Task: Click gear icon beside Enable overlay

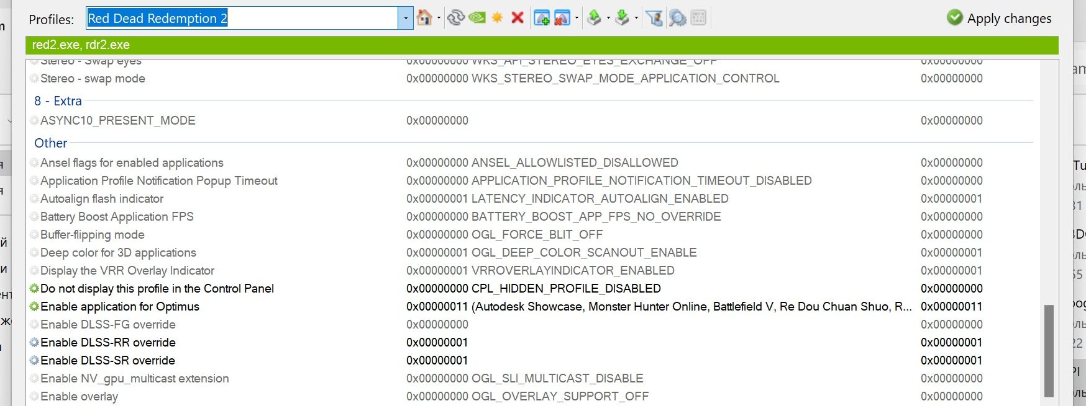Action: [34, 396]
